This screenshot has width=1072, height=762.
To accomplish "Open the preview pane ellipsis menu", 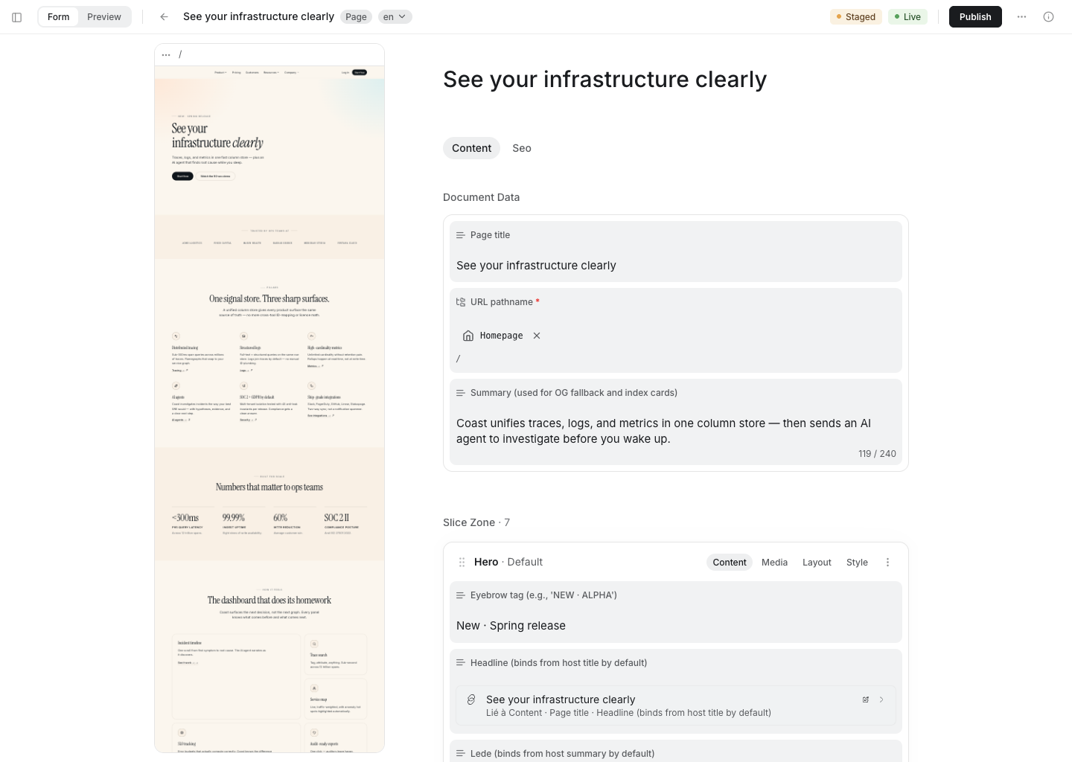I will click(x=166, y=54).
